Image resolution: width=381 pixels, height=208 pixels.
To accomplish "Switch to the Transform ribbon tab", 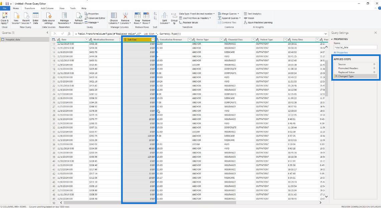I will pos(30,8).
